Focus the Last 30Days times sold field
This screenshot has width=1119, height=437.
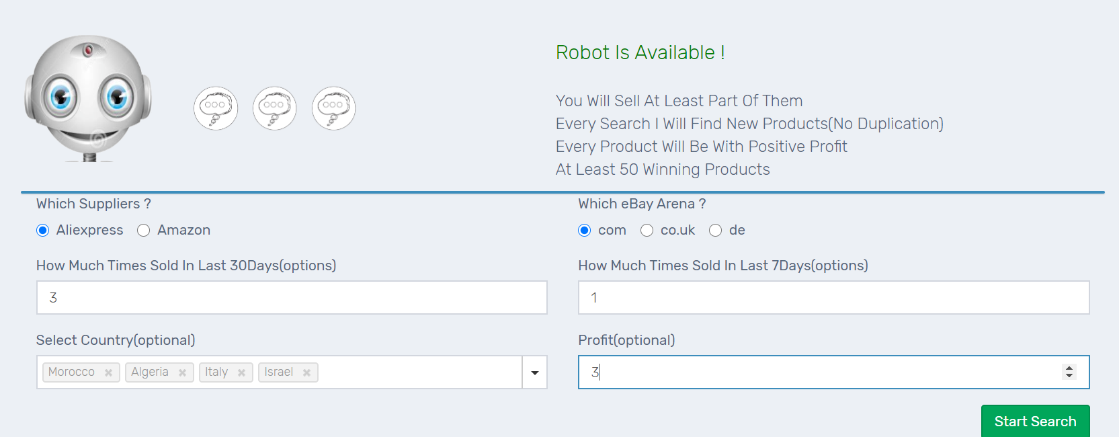click(292, 298)
